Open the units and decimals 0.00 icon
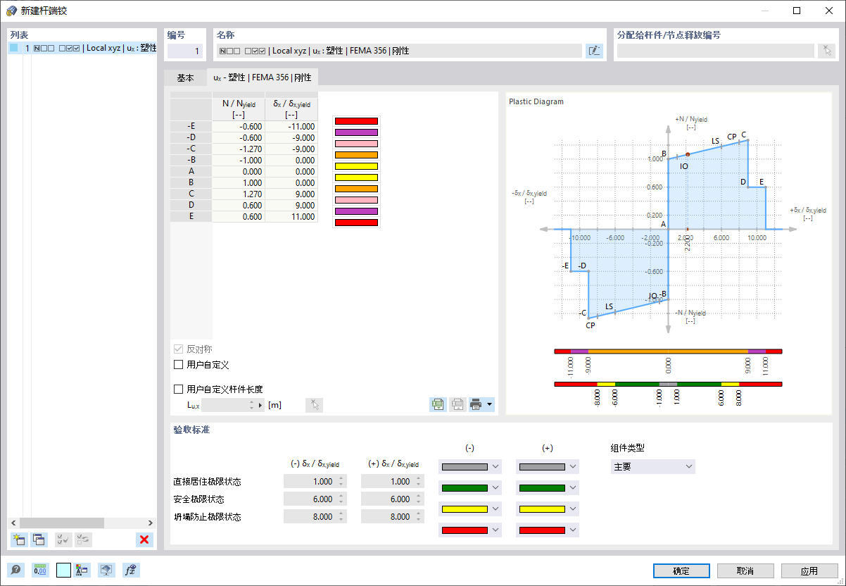Viewport: 846px width, 586px height. point(40,571)
